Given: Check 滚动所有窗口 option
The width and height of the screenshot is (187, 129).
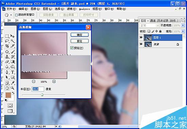Looking at the screenshot, I should [16, 15].
